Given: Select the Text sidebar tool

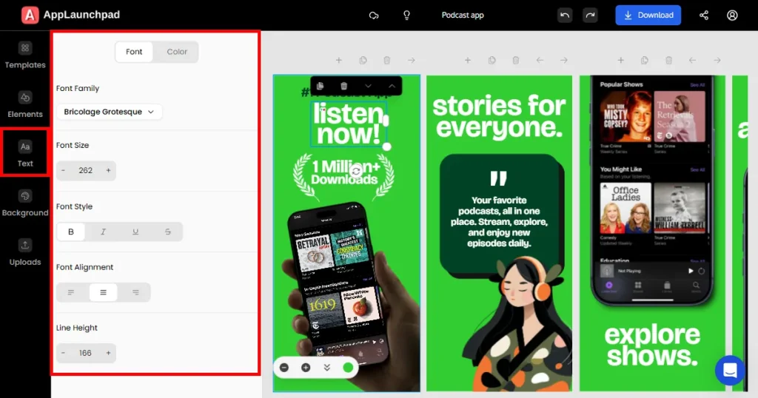Looking at the screenshot, I should coord(25,154).
